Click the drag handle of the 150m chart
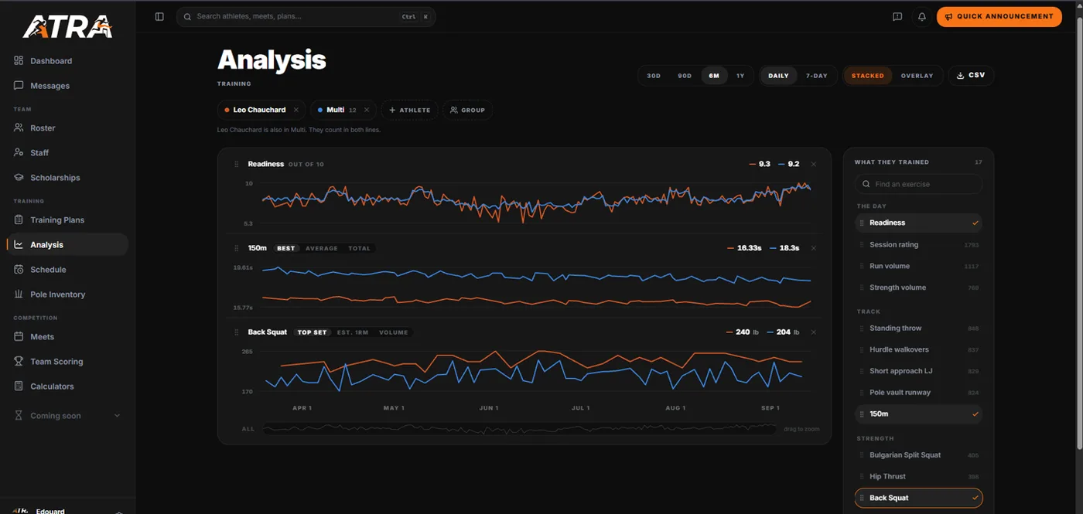The height and width of the screenshot is (514, 1083). point(237,248)
